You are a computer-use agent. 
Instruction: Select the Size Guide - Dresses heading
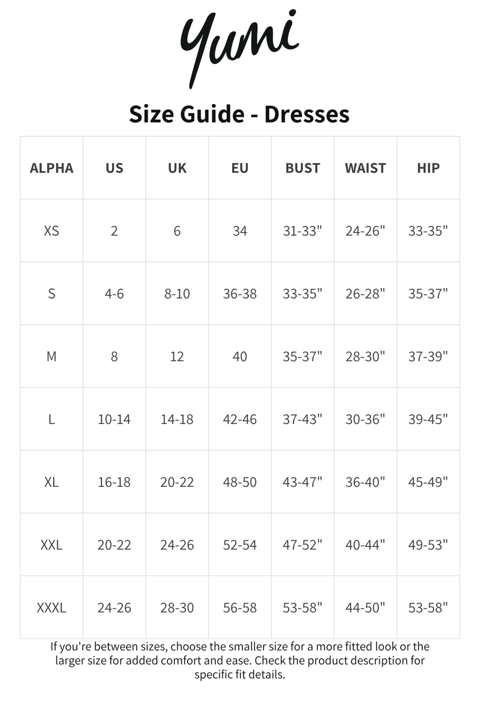(239, 114)
